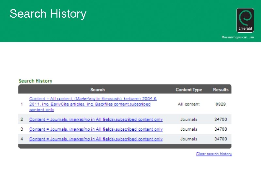Click the Research you can use tagline
Viewport: 261px width, 196px height.
point(238,37)
